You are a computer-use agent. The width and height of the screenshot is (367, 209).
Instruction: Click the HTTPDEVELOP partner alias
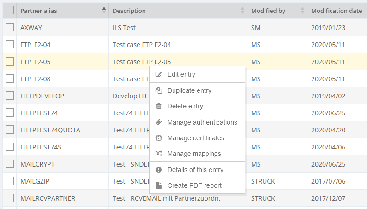point(42,96)
